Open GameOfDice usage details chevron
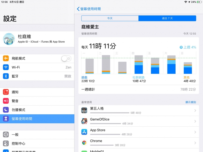The height and width of the screenshot is (152, 203). [195, 121]
